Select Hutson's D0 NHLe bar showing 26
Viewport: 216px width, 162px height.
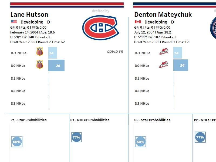point(56,66)
